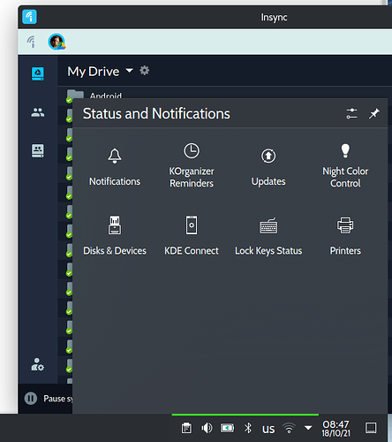392x442 pixels.
Task: Open Night Color Control
Action: point(345,165)
